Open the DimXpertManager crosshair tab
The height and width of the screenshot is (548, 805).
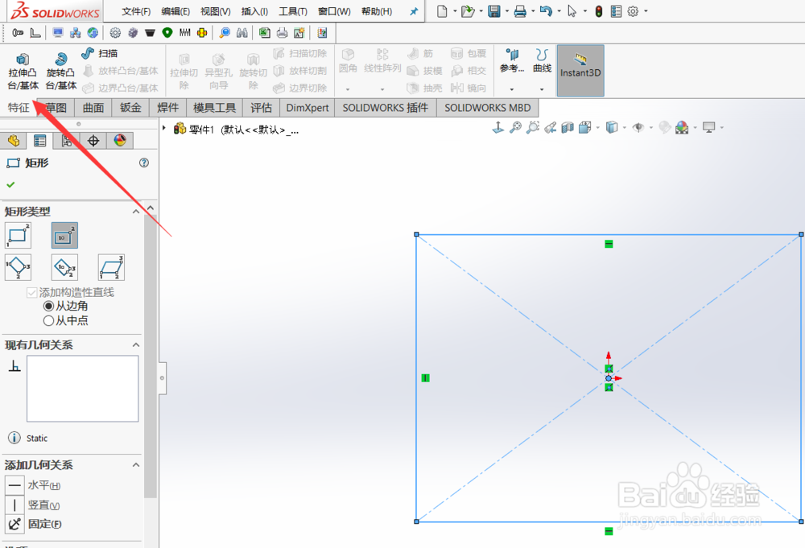click(93, 140)
